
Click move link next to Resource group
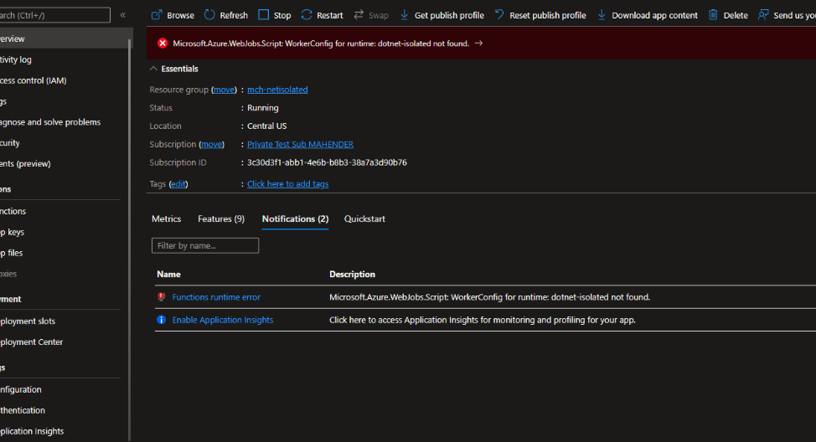[x=225, y=90]
